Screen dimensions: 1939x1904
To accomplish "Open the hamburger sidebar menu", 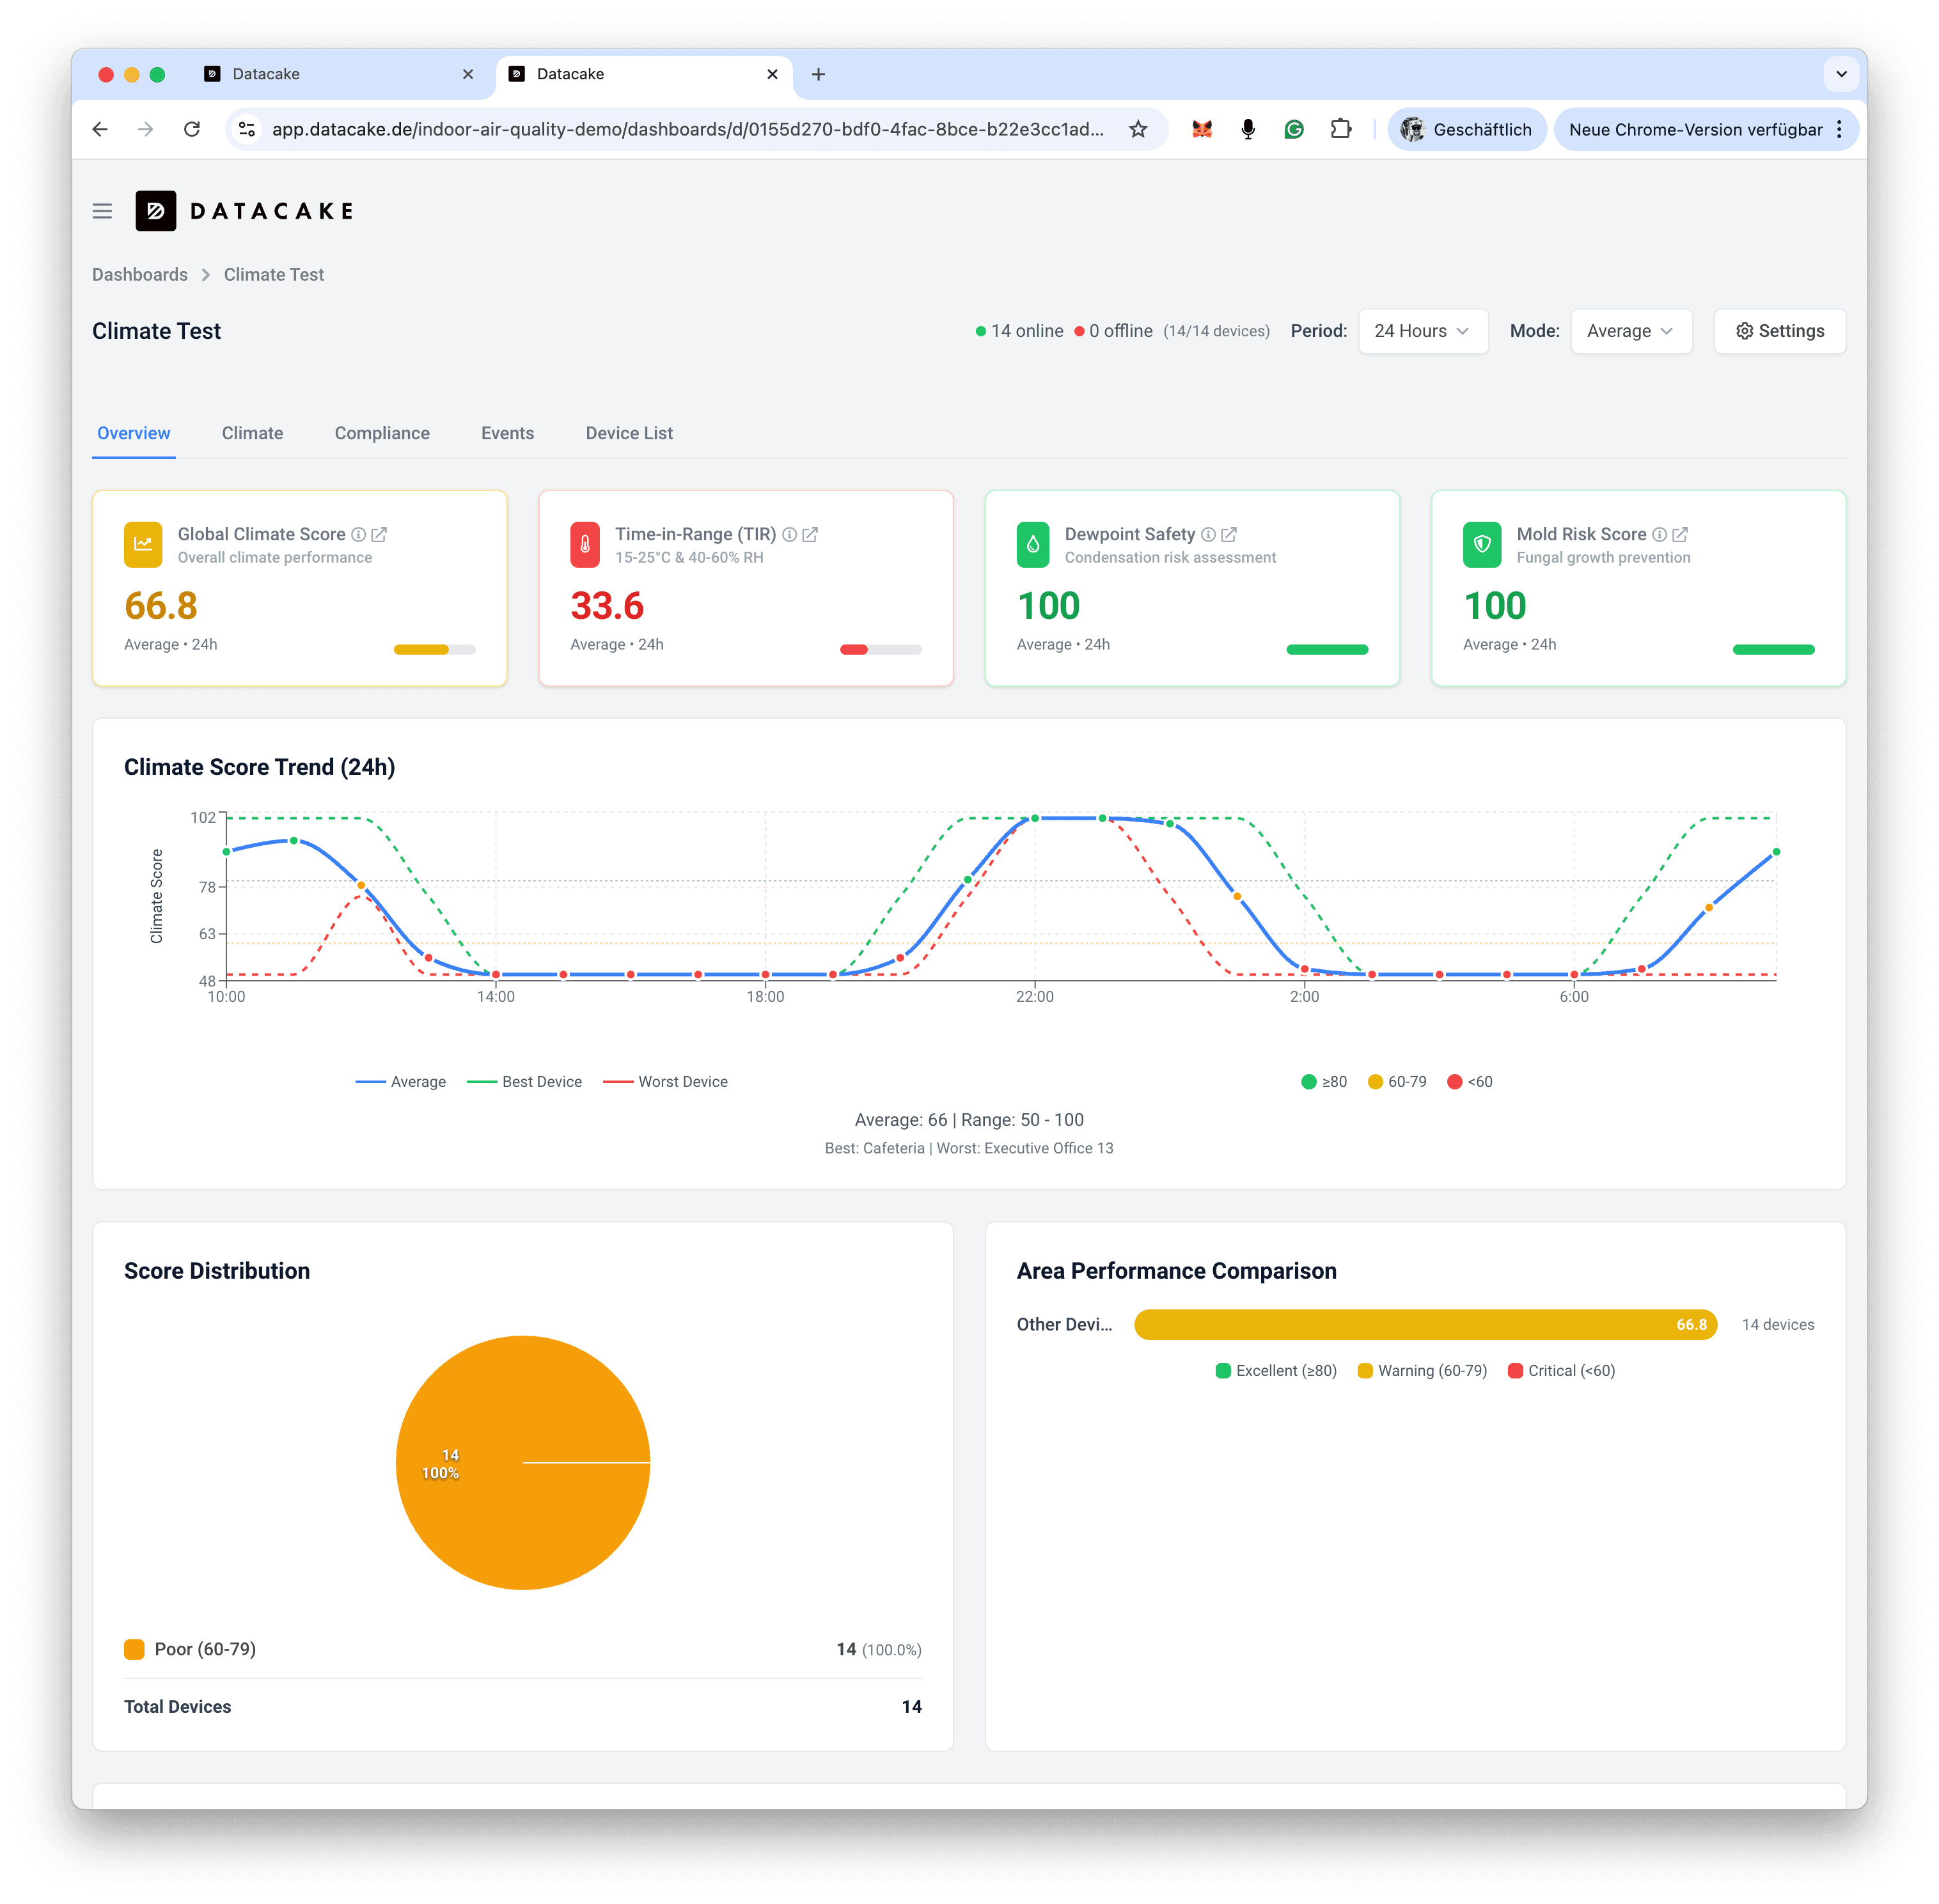I will [x=102, y=211].
